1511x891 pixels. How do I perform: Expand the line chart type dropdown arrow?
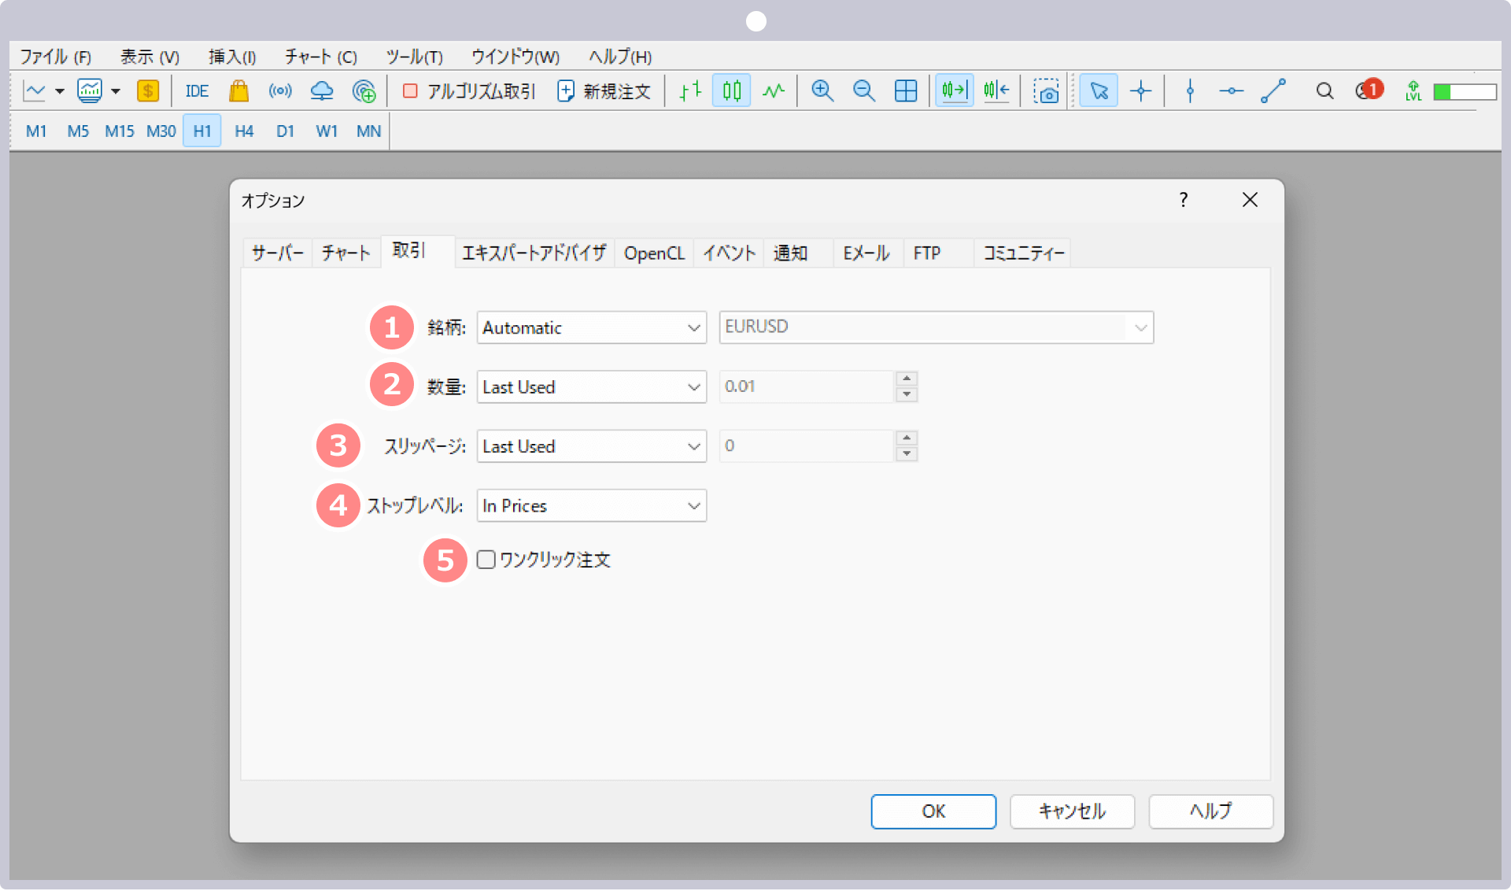point(60,91)
